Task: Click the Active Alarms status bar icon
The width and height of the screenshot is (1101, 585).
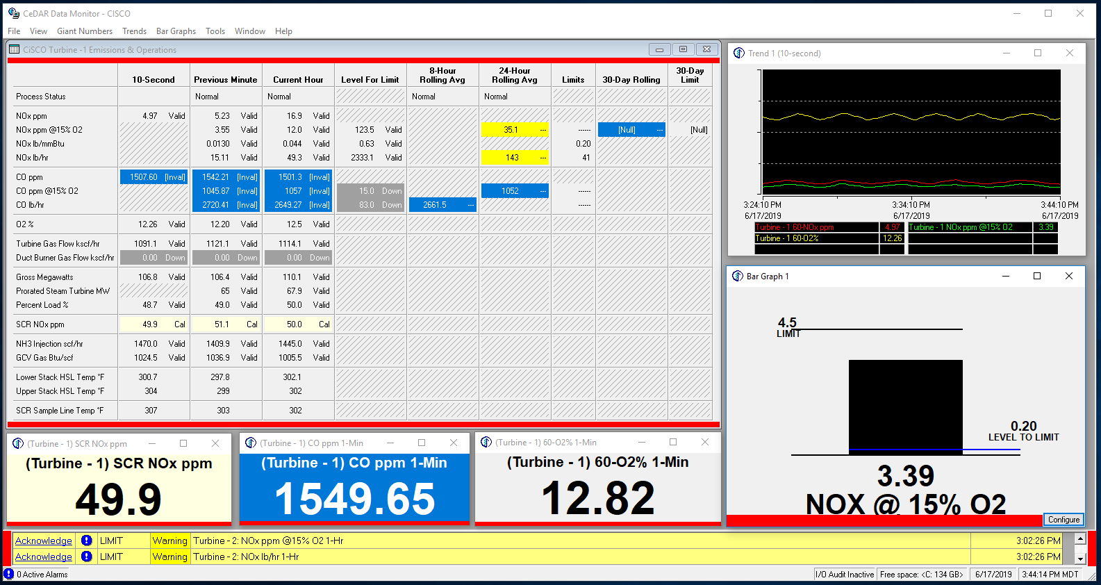Action: (9, 574)
